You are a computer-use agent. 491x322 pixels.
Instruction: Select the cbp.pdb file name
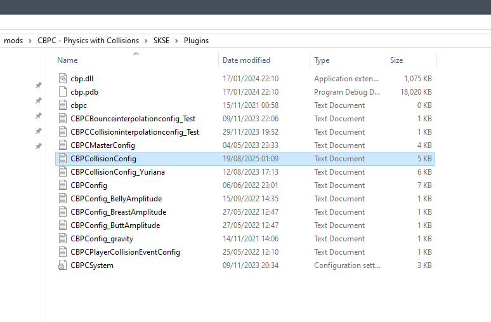(x=84, y=92)
